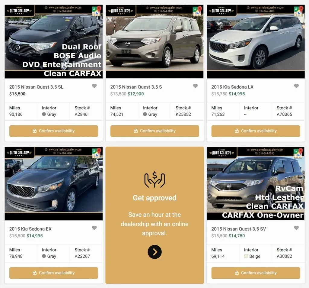Click Google Maps rating badge on black Quest photo
The image size is (309, 288).
97,11
